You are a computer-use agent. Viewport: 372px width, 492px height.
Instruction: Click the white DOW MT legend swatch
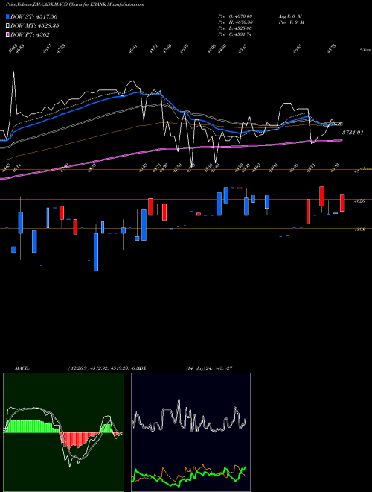7,25
